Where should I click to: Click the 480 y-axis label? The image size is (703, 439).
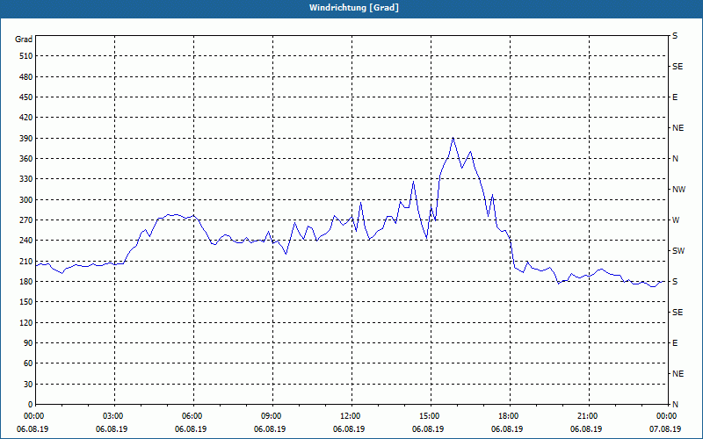point(25,76)
